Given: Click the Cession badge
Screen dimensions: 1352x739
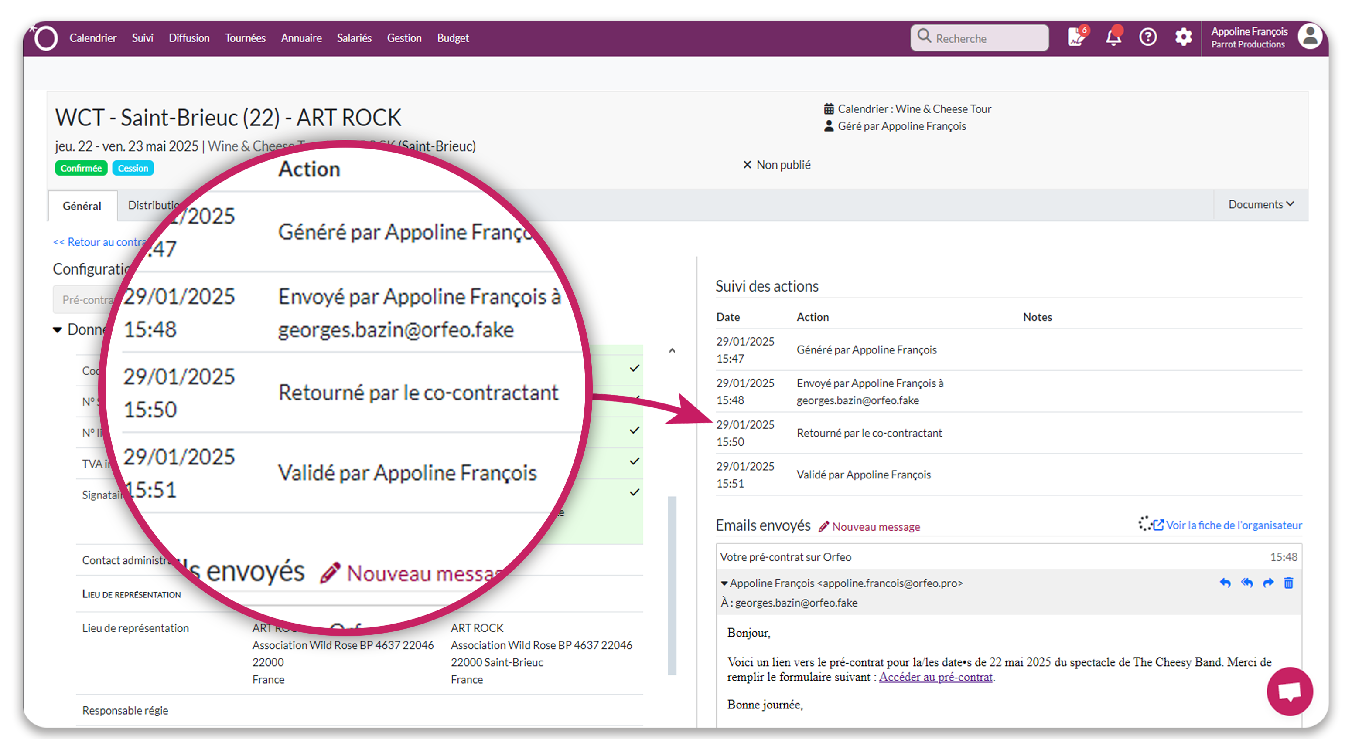Looking at the screenshot, I should [x=133, y=168].
